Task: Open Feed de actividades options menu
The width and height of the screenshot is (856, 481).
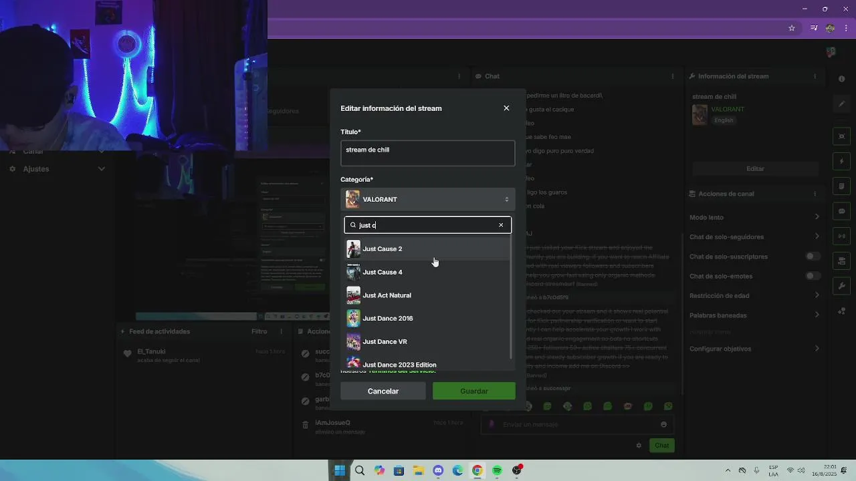Action: 281,331
